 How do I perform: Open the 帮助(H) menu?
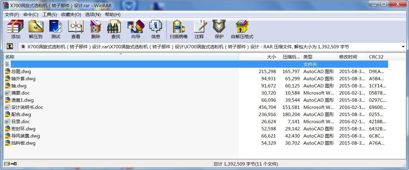(x=113, y=14)
